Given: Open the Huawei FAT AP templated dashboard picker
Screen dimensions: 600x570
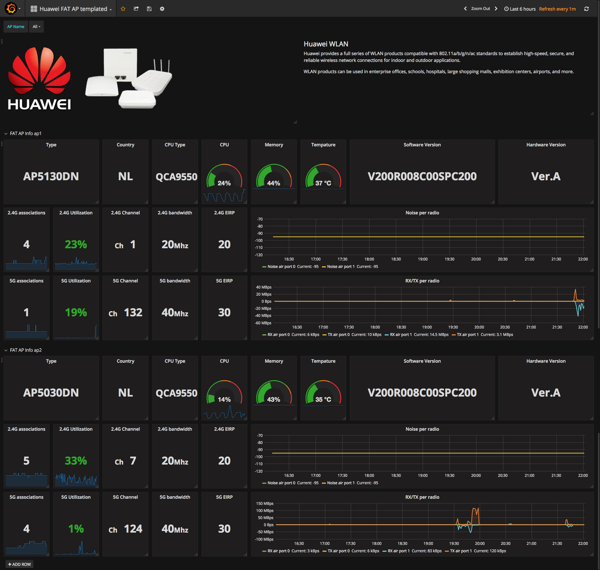Looking at the screenshot, I should (x=71, y=9).
